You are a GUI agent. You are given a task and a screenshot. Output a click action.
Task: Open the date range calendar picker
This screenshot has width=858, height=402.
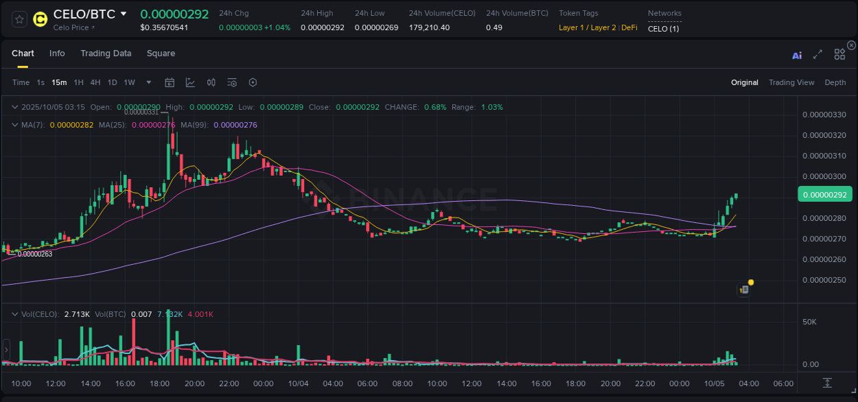(170, 82)
